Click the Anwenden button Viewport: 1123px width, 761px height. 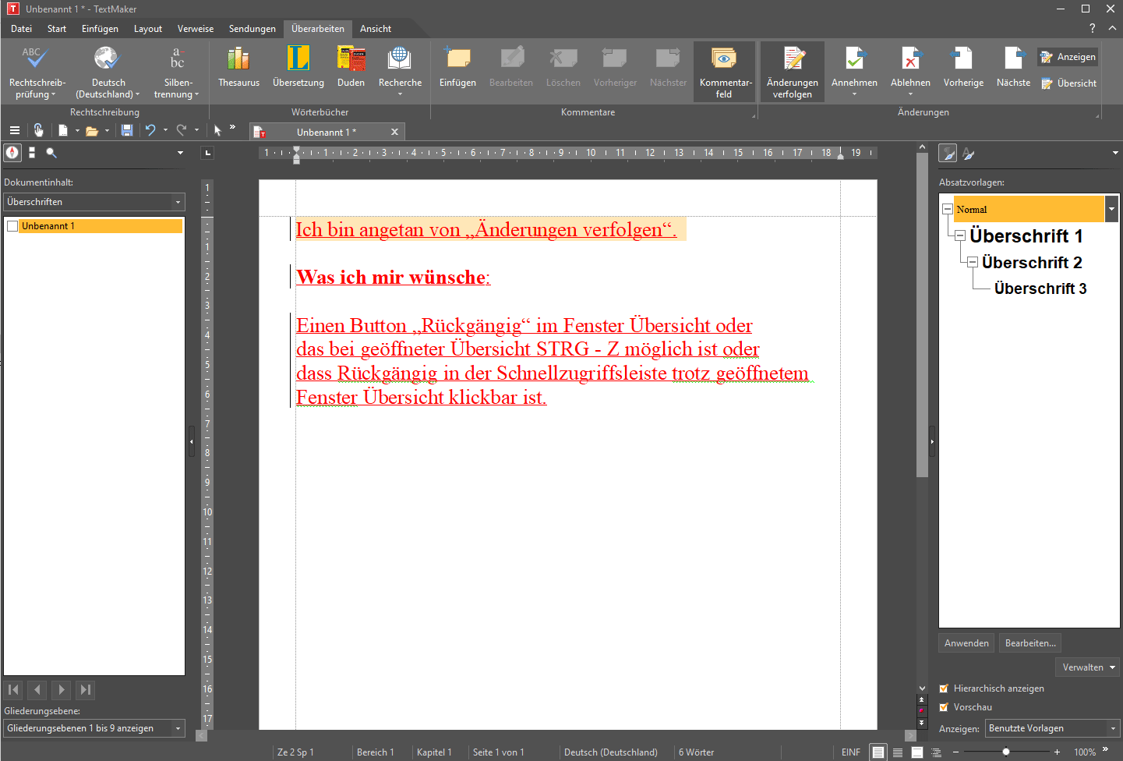[x=966, y=643]
